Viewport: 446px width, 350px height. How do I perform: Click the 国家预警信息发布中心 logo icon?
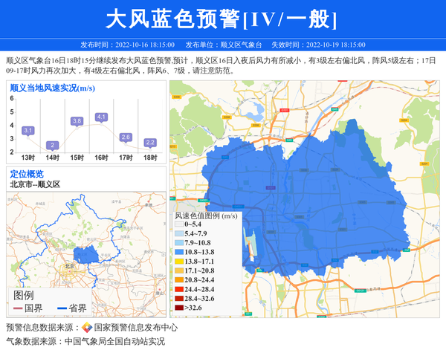[86, 328]
